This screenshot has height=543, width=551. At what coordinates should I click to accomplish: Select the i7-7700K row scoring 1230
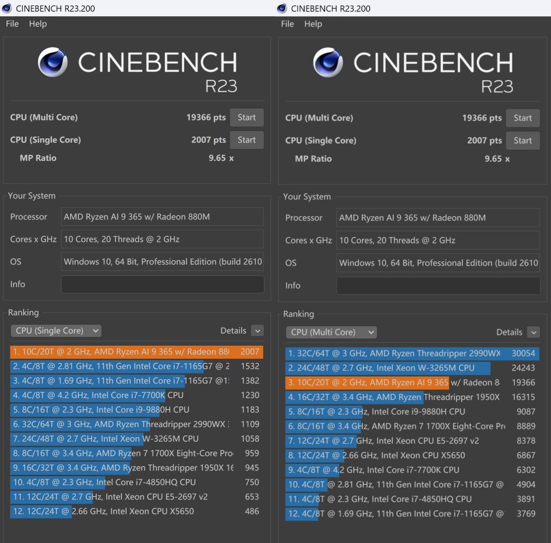pos(136,395)
